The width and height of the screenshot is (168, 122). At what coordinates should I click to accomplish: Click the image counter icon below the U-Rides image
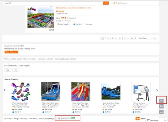pos(50,30)
